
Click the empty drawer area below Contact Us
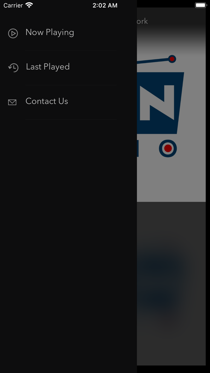click(68, 246)
